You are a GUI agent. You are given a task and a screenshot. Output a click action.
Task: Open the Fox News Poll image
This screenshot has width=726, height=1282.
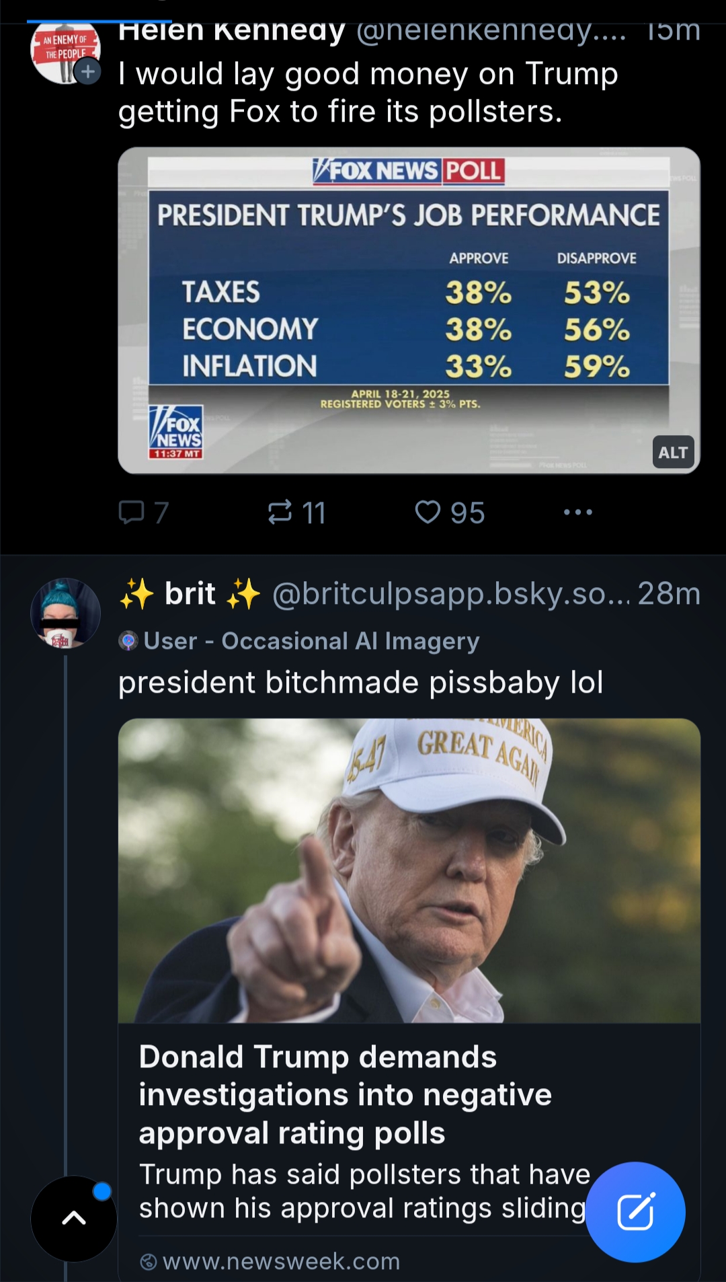pyautogui.click(x=409, y=311)
